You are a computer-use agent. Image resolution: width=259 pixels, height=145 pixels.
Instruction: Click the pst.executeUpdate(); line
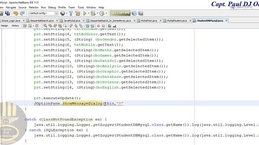click(57, 98)
